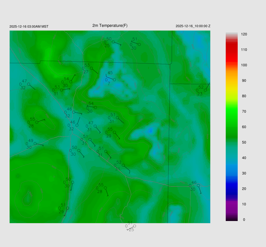Click the 53 over 31 station circle

(x=62, y=90)
